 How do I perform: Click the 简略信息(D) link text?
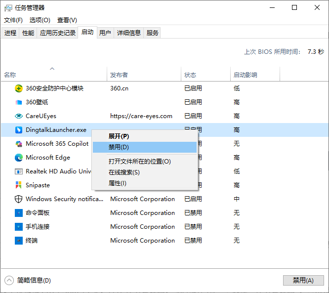pyautogui.click(x=34, y=281)
